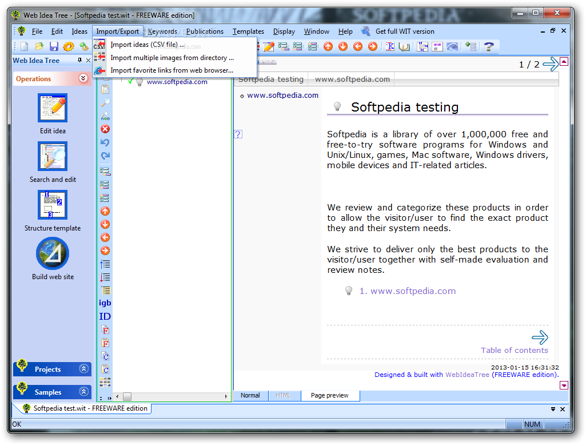Screen dimensions: 586x445
Task: Click the orange right arrow in vertical toolbar
Action: click(105, 251)
